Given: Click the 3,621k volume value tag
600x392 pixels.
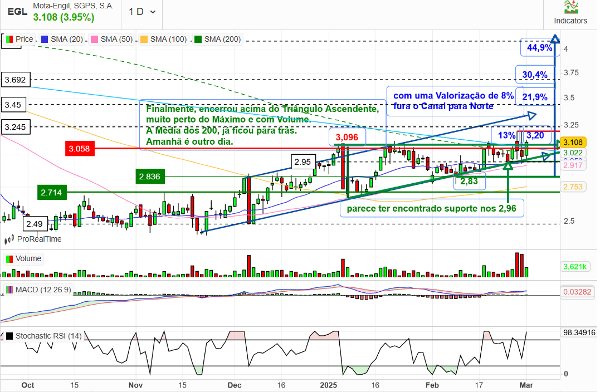Looking at the screenshot, I should click(575, 267).
